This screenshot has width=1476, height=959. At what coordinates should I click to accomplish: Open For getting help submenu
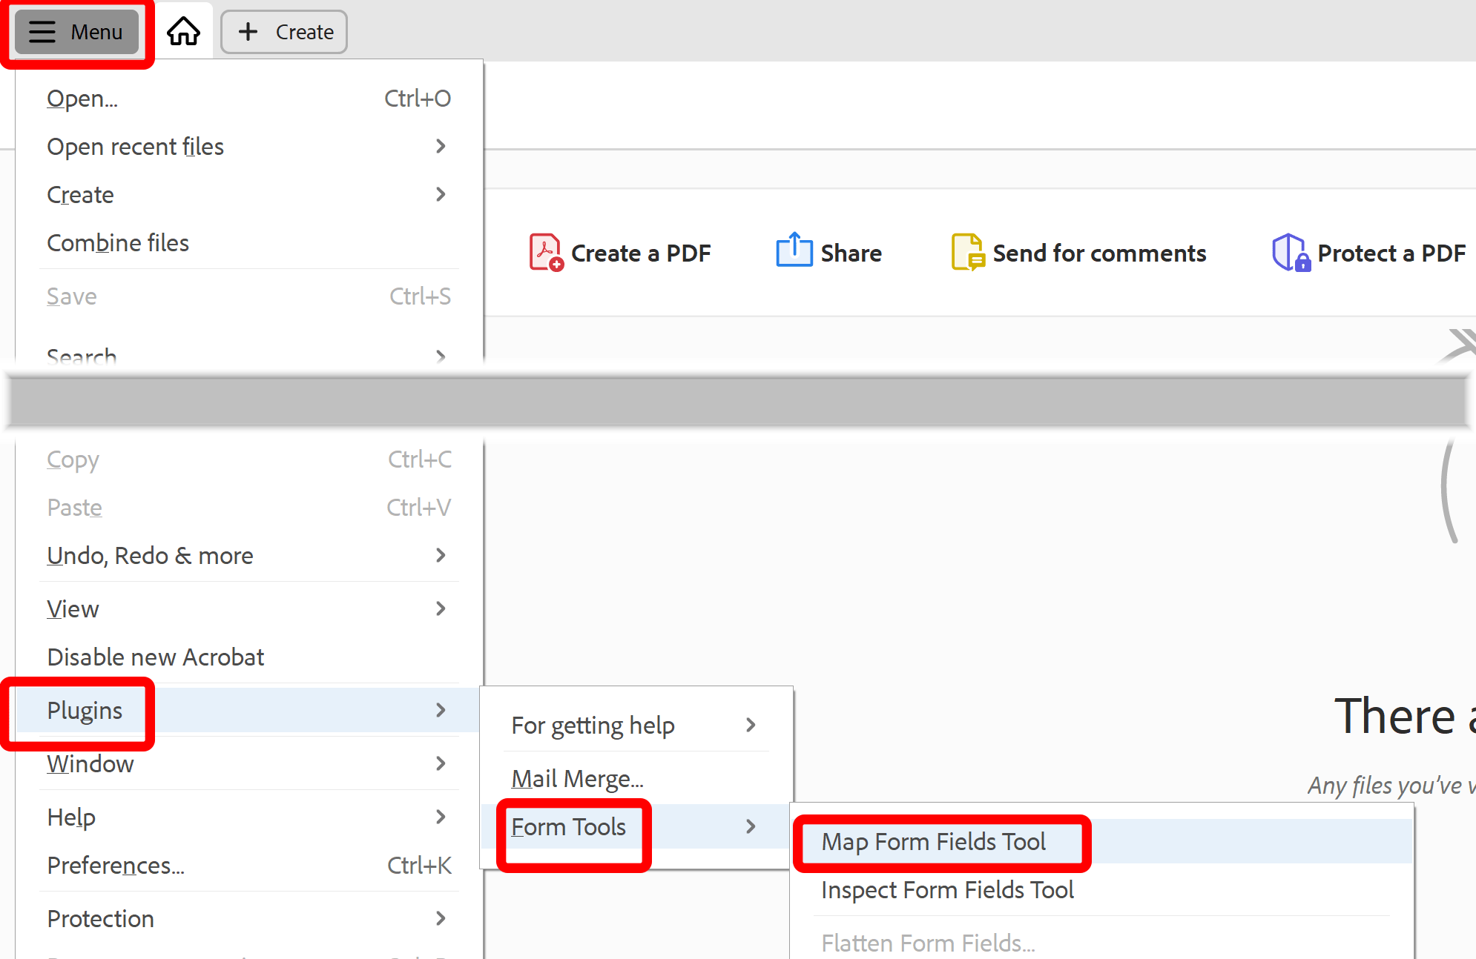pos(636,726)
